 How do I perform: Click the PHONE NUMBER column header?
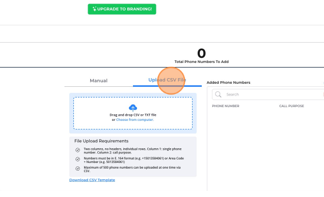coord(226,106)
